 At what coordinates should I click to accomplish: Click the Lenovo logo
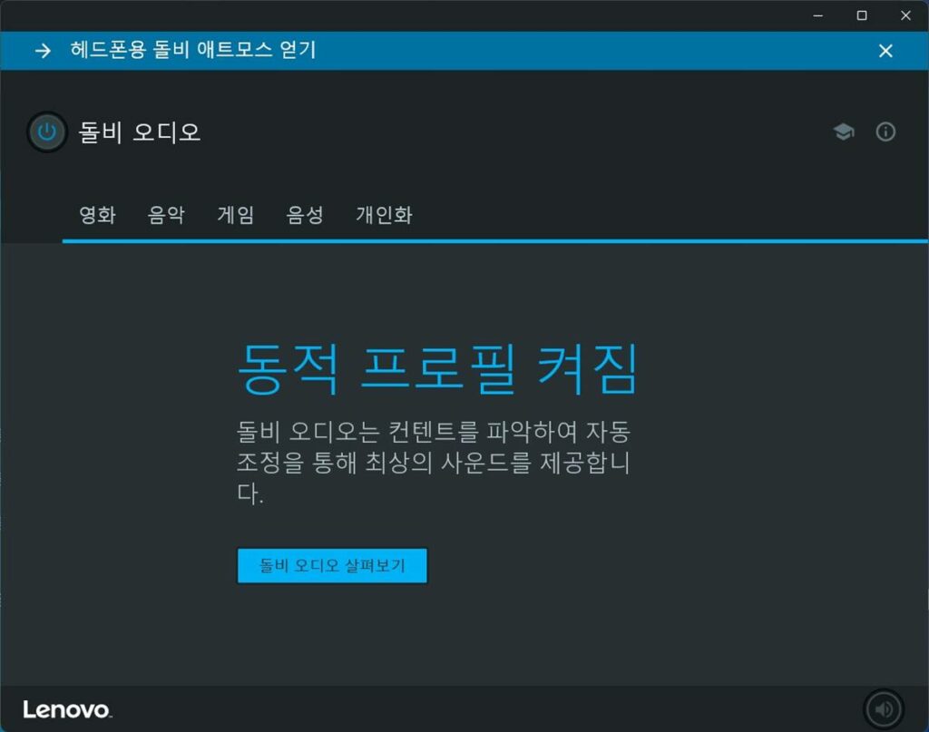point(67,709)
